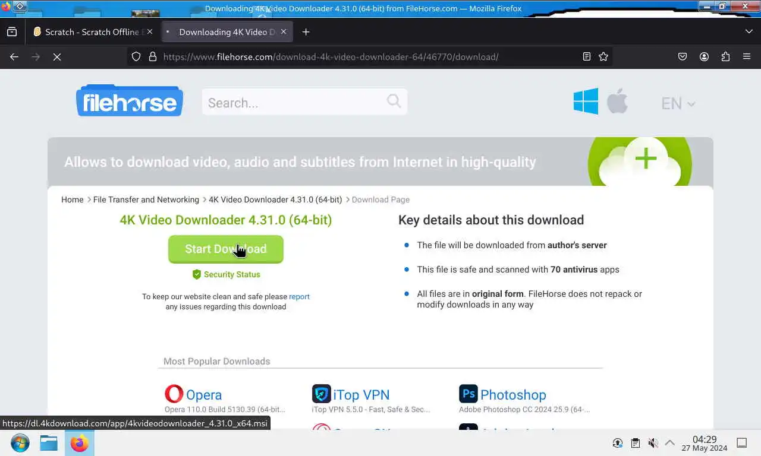Open the Security Status link
This screenshot has width=761, height=456.
tap(232, 274)
